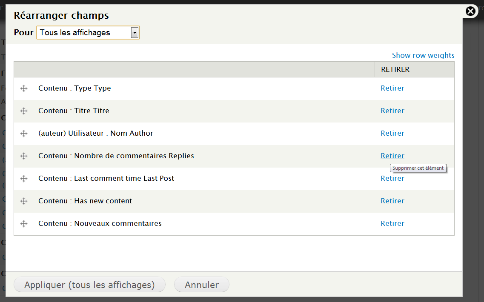Click drag handle for Nombre de commentaires row
Image resolution: width=484 pixels, height=302 pixels.
click(24, 156)
